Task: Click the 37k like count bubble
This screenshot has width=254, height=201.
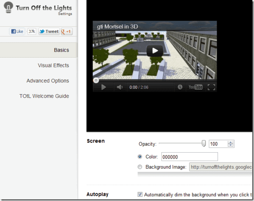Action: tap(32, 31)
